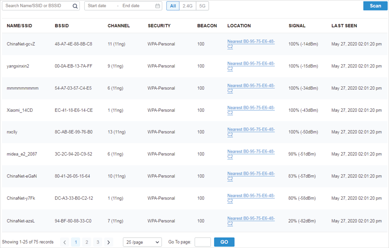Select the ChinaNet-azsL SSID name

click(x=21, y=221)
